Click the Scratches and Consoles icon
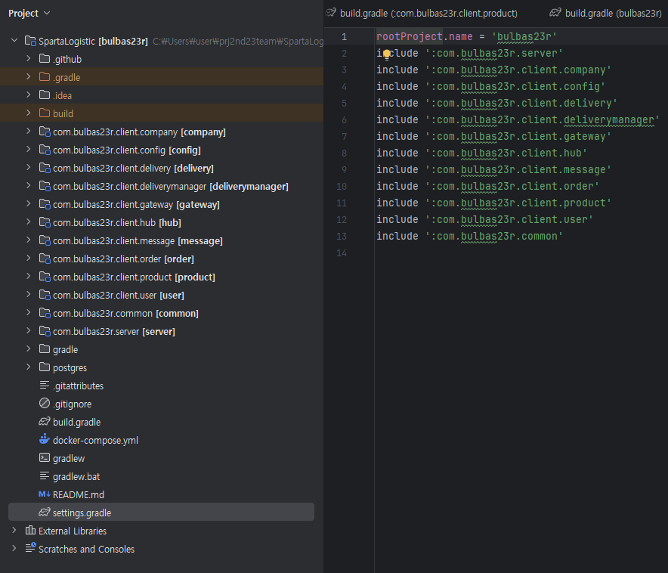The width and height of the screenshot is (668, 573). click(30, 548)
